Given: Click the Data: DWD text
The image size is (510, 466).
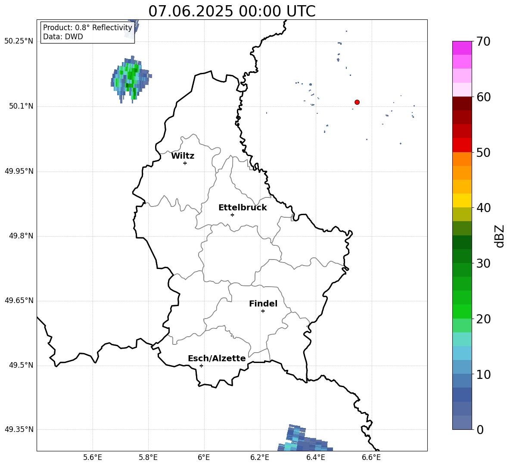Looking at the screenshot, I should 63,37.
